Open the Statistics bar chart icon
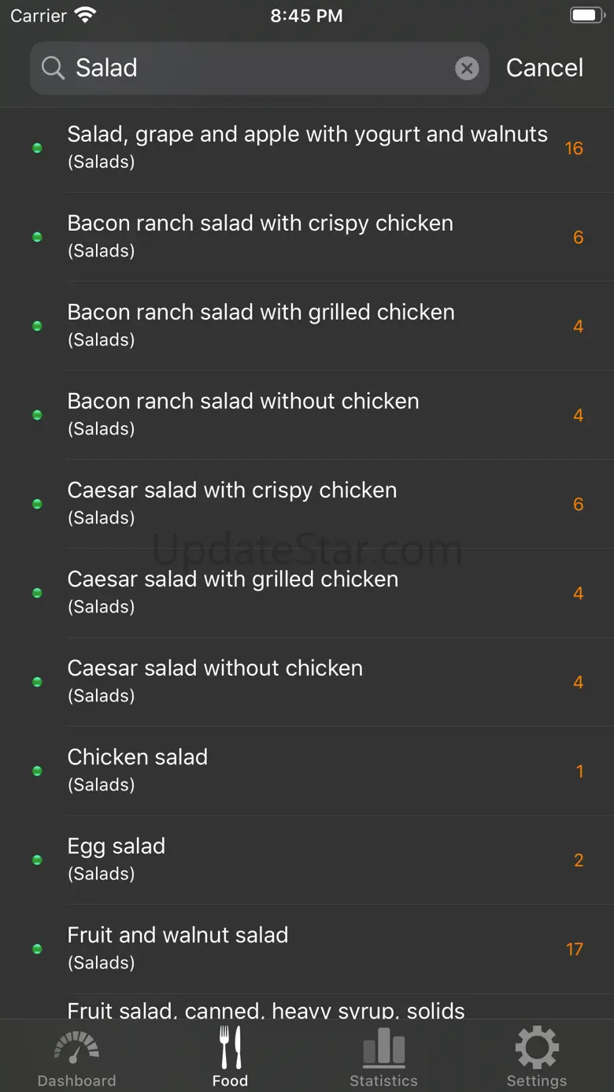This screenshot has height=1092, width=614. pyautogui.click(x=383, y=1048)
